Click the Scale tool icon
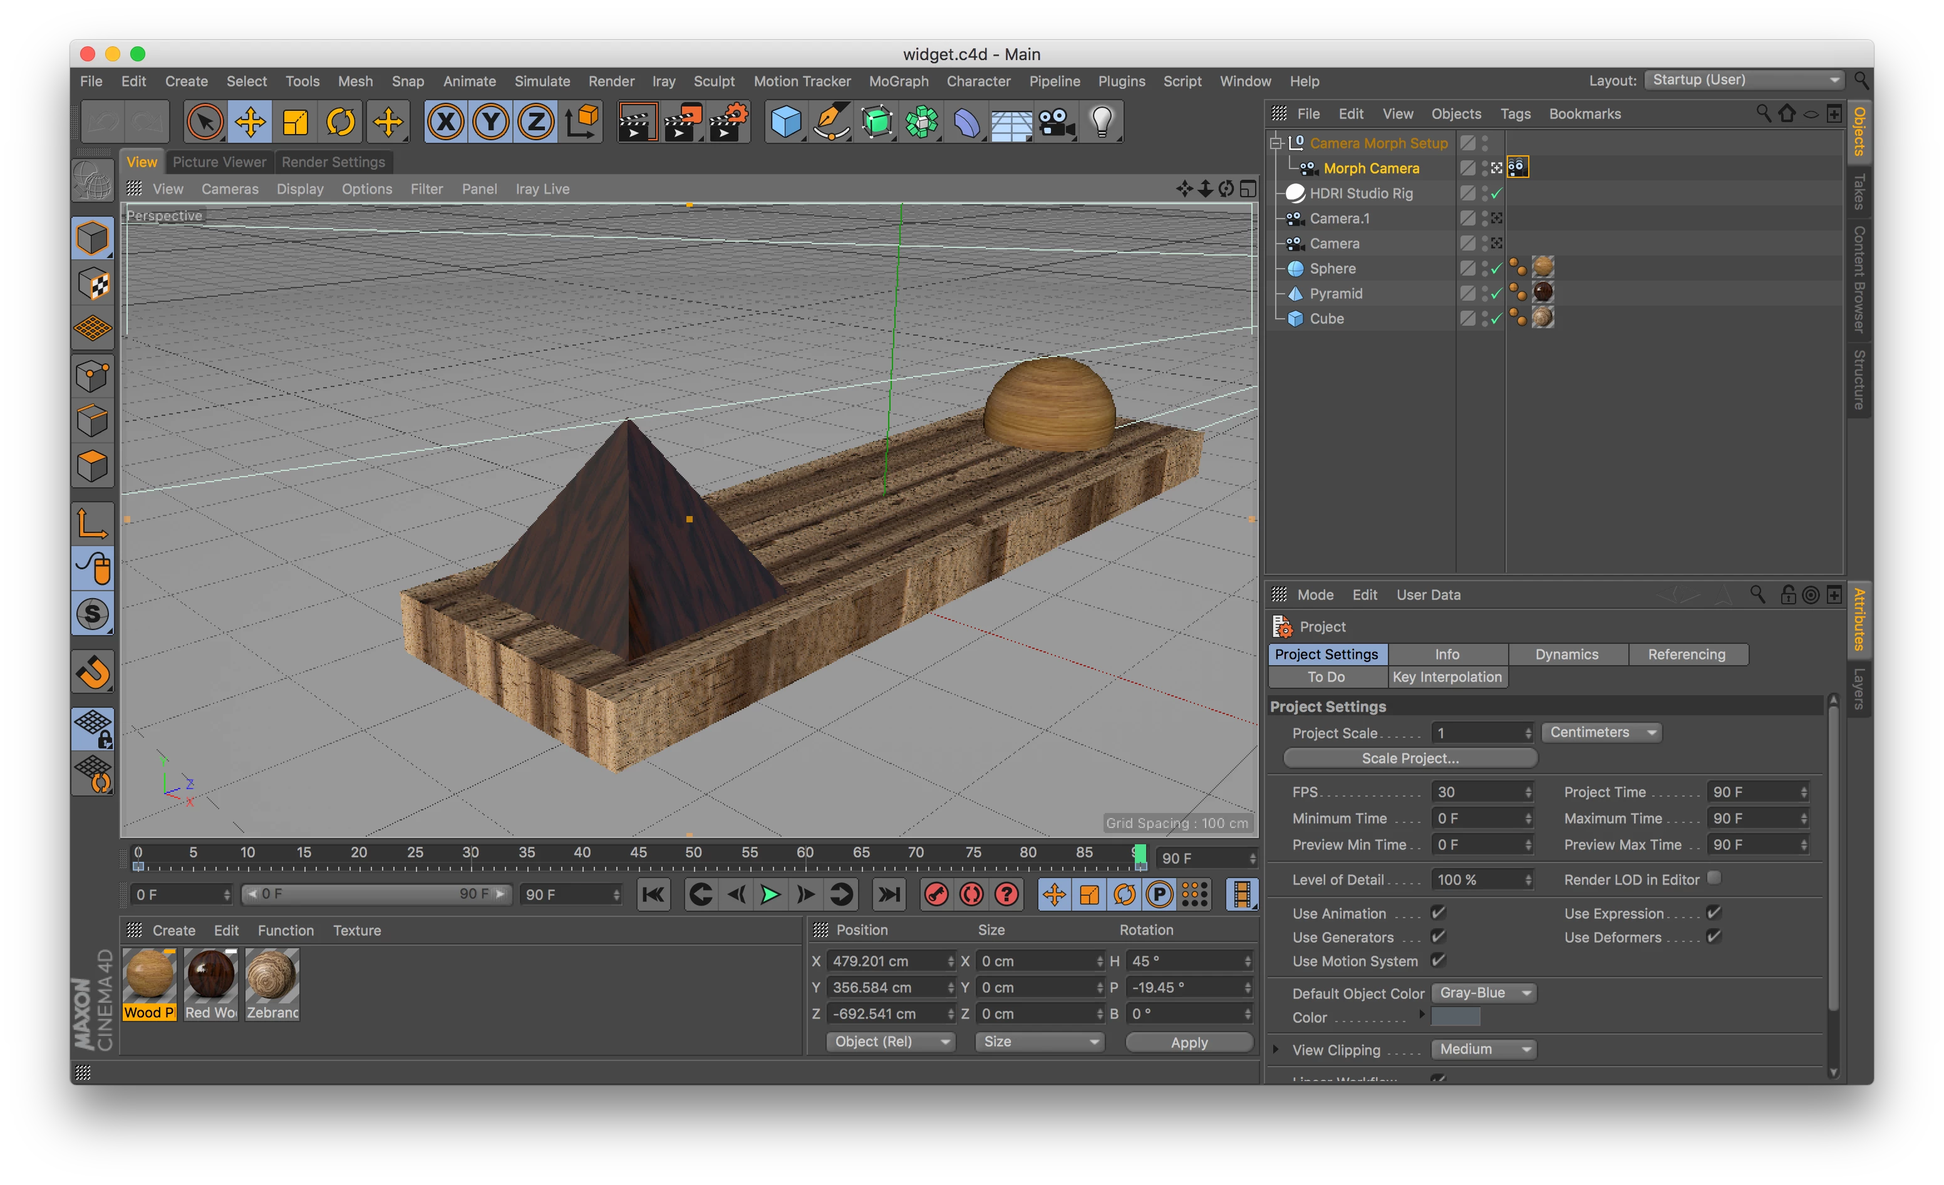 click(296, 122)
